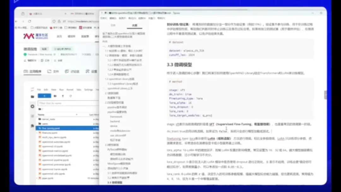Open the JupyterLab Run menu
341x192 pixels.
click(x=62, y=90)
